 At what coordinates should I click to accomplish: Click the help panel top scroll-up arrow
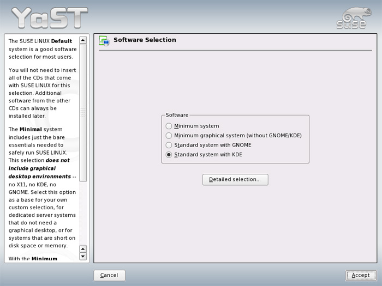pos(83,40)
